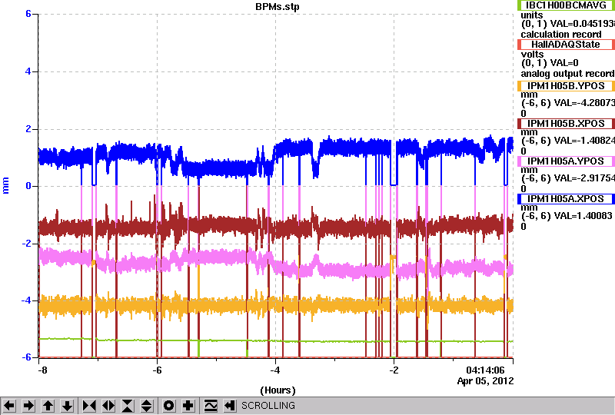Viewport: 615px width, 415px height.
Task: Zoom out horizontally with the outward arrows icon
Action: click(x=108, y=406)
